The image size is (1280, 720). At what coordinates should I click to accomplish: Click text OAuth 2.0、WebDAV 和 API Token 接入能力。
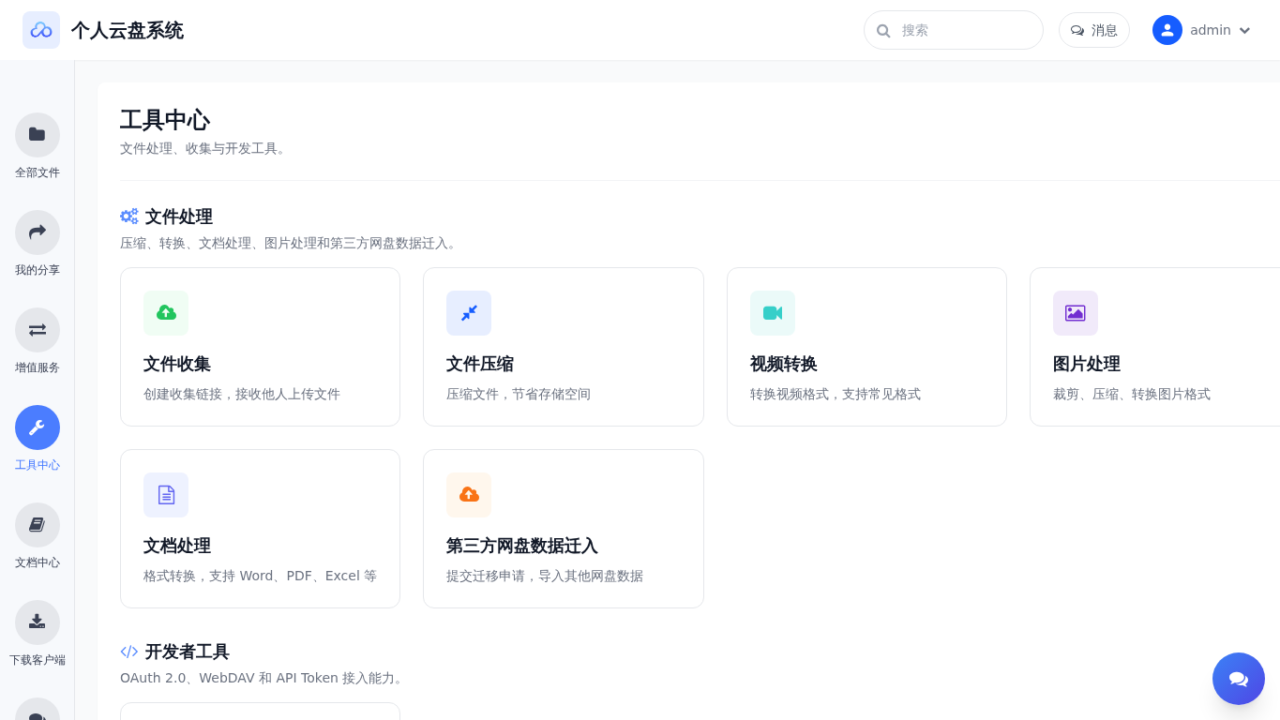point(264,678)
